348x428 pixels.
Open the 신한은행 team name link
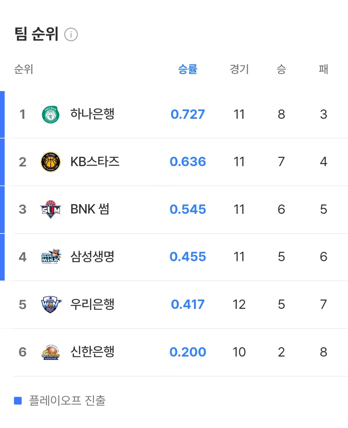(x=92, y=352)
